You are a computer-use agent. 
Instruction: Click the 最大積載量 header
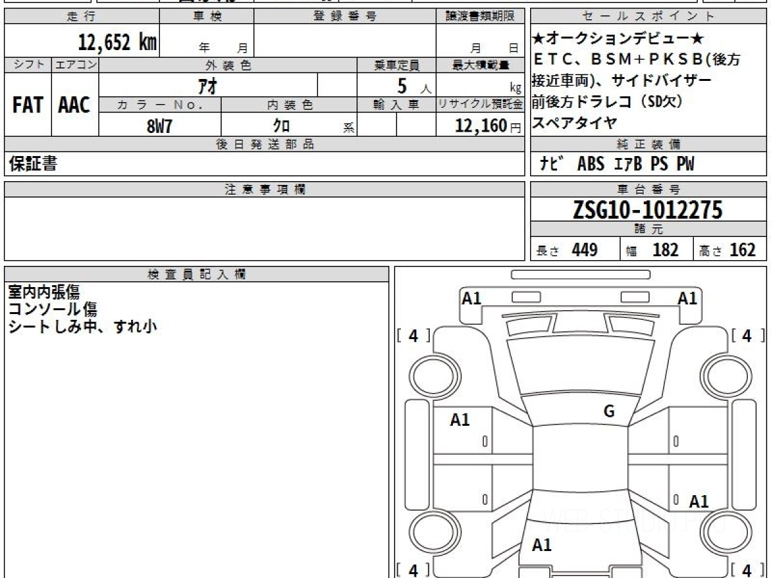click(x=481, y=65)
